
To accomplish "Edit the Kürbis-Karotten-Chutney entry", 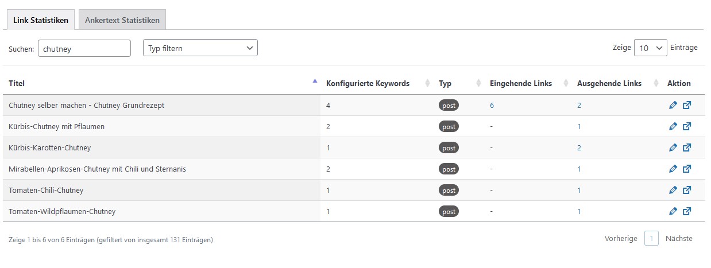I will (x=674, y=148).
